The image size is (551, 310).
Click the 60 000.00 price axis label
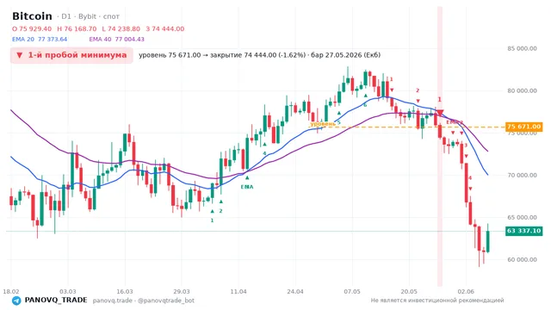pos(522,259)
